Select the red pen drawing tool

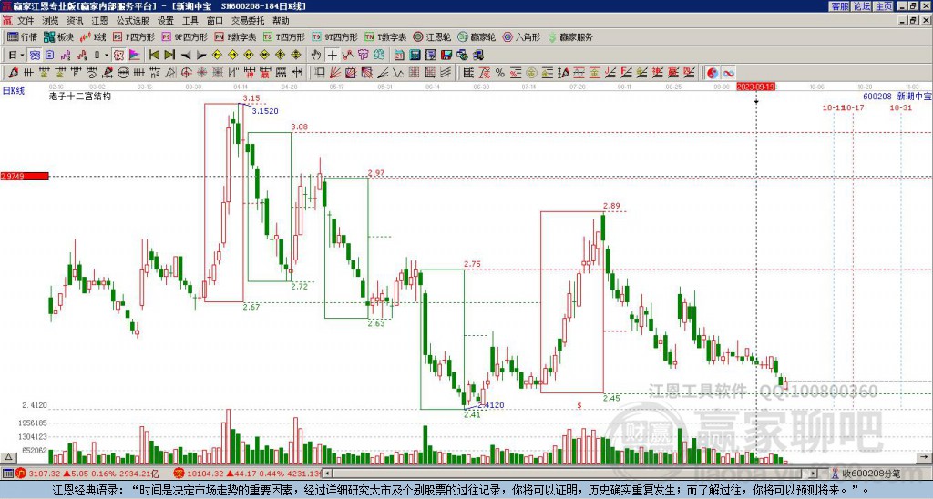tap(13, 73)
